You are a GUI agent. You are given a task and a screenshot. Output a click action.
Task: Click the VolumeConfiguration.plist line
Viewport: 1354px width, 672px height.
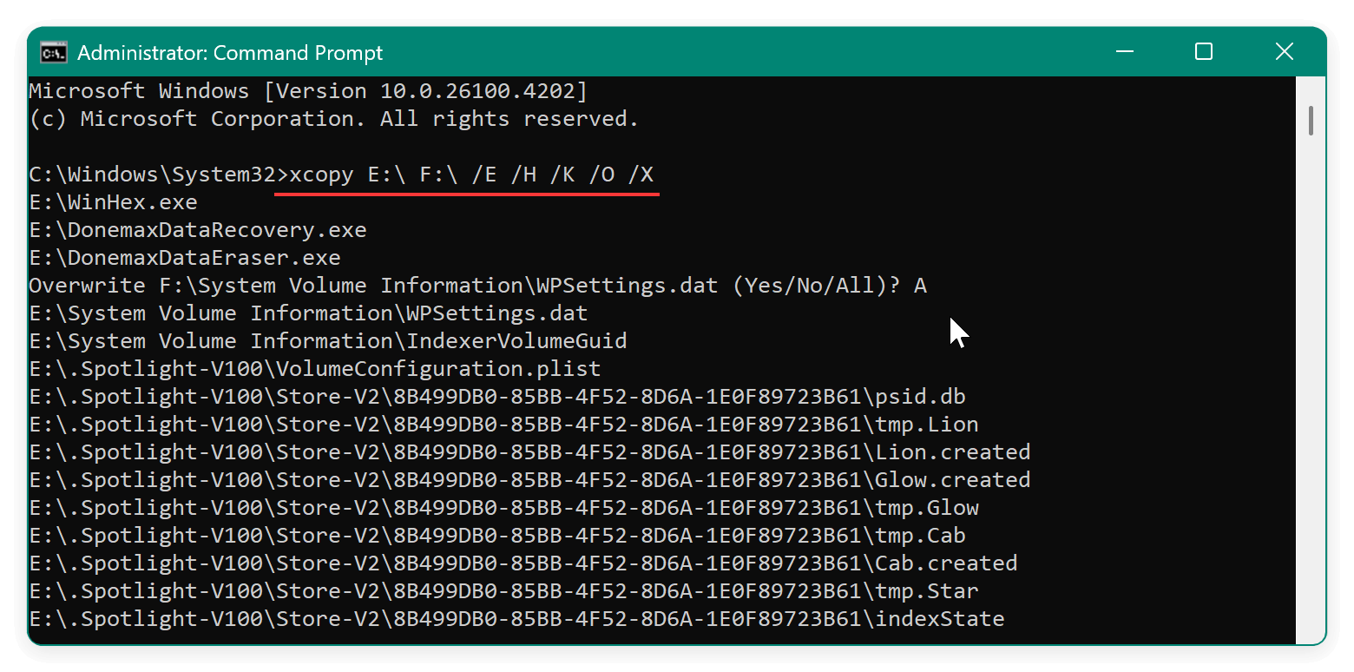[314, 368]
